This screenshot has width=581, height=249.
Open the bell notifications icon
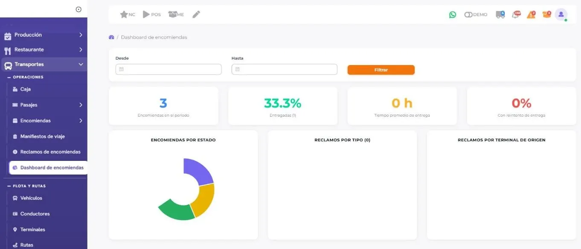516,14
